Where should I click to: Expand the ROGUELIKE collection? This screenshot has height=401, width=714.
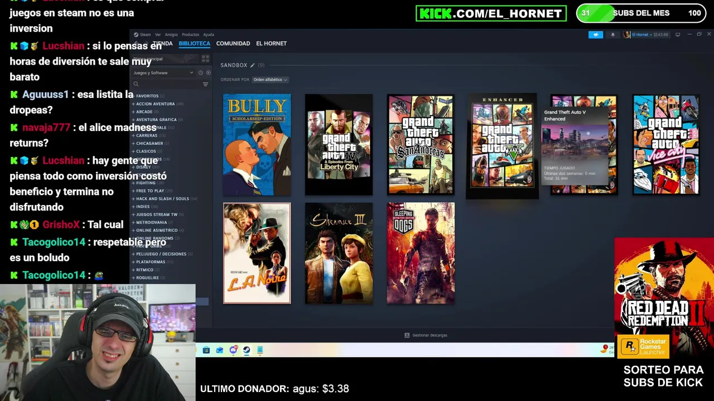coord(148,277)
